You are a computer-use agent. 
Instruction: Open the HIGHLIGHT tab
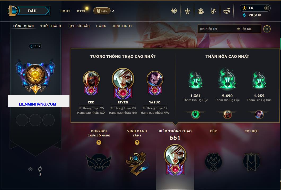[x=122, y=26]
